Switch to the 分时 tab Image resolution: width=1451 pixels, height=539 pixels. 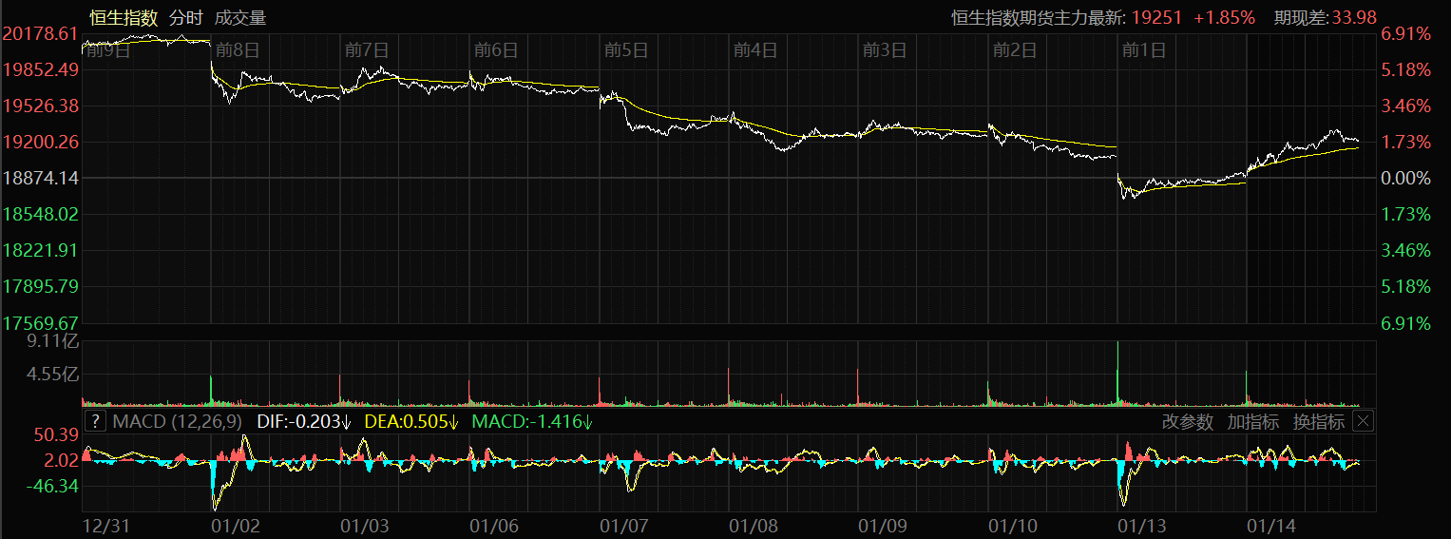[186, 17]
